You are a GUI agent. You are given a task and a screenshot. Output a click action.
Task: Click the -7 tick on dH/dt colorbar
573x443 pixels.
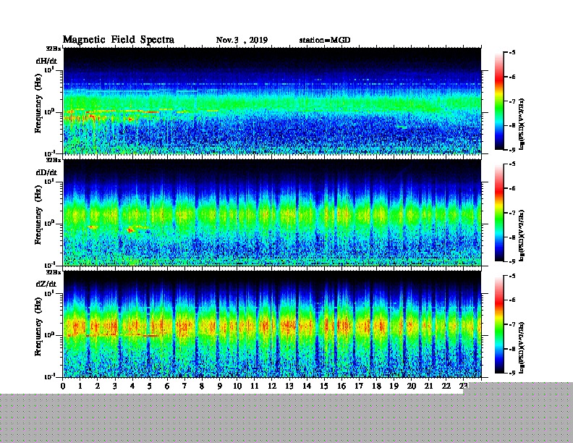(x=512, y=101)
